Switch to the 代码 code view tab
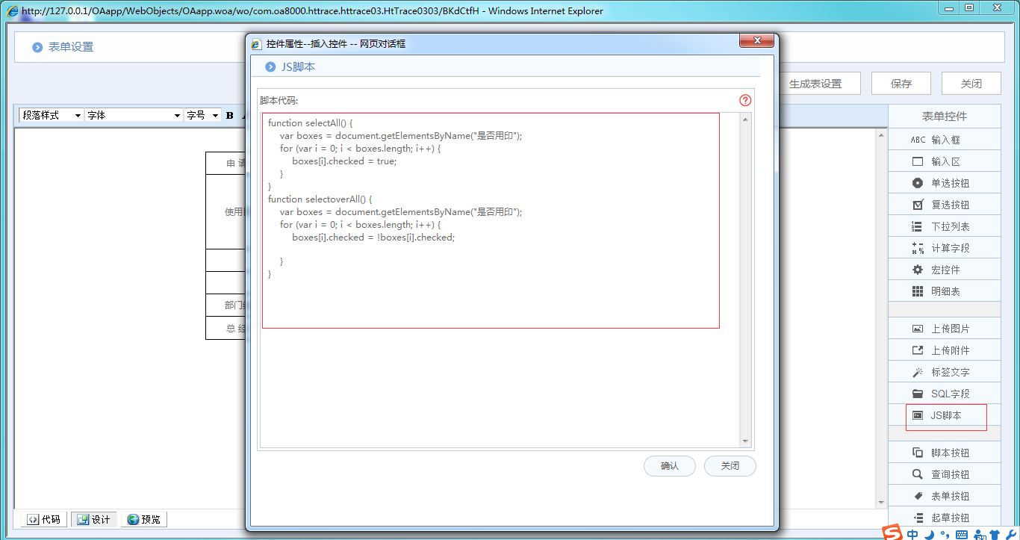1020x540 pixels. coord(44,519)
